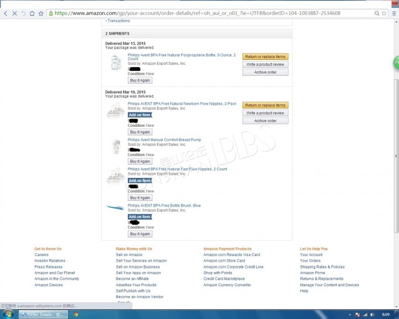Show hidden tray icons arrow
This screenshot has width=399, height=319.
pyautogui.click(x=350, y=315)
